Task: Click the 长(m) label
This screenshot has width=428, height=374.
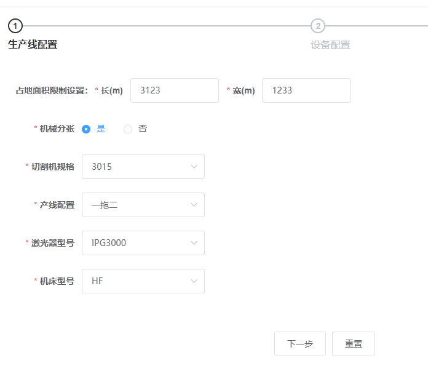Action: 112,90
